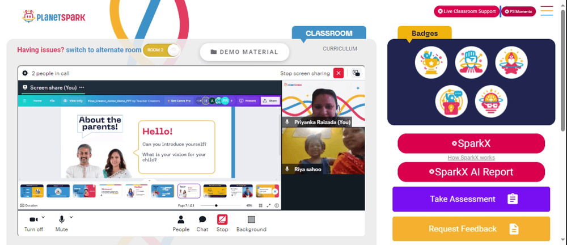Screen dimensions: 567x245
Task: Open Canva help question icon
Action: click(277, 205)
